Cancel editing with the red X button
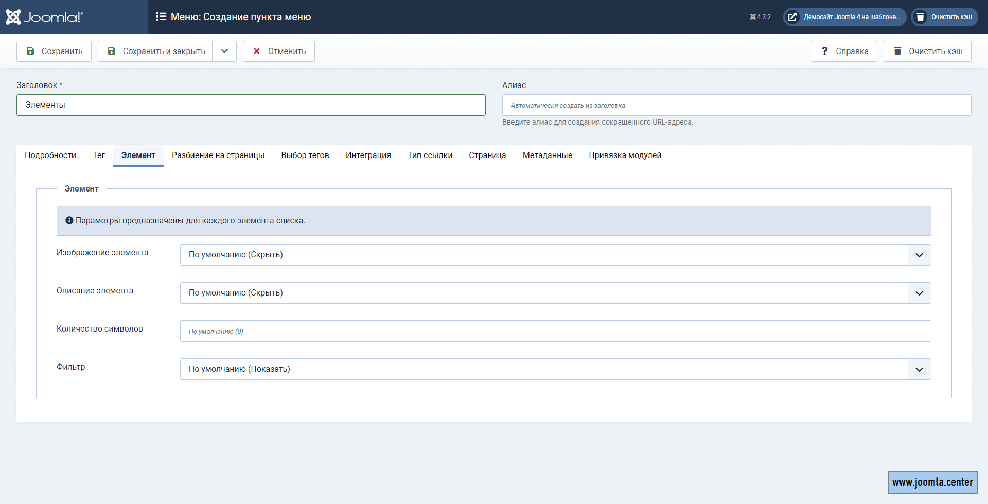The height and width of the screenshot is (504, 988). pyautogui.click(x=279, y=51)
